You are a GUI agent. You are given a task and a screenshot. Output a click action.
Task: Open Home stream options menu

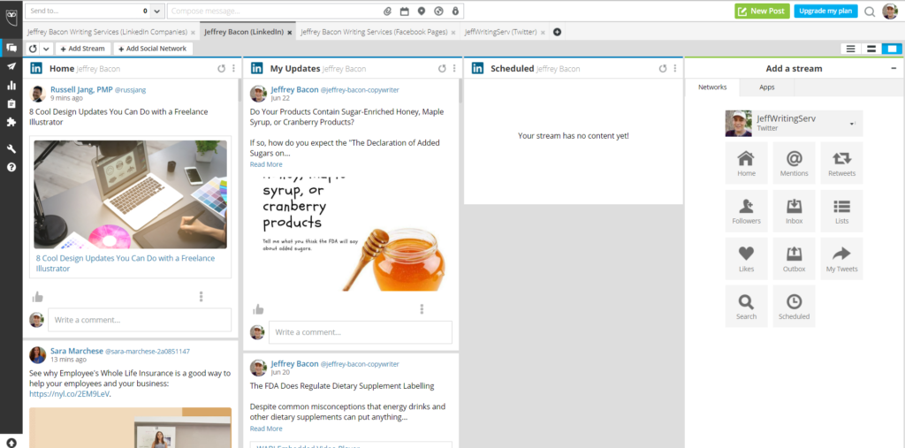(x=233, y=69)
